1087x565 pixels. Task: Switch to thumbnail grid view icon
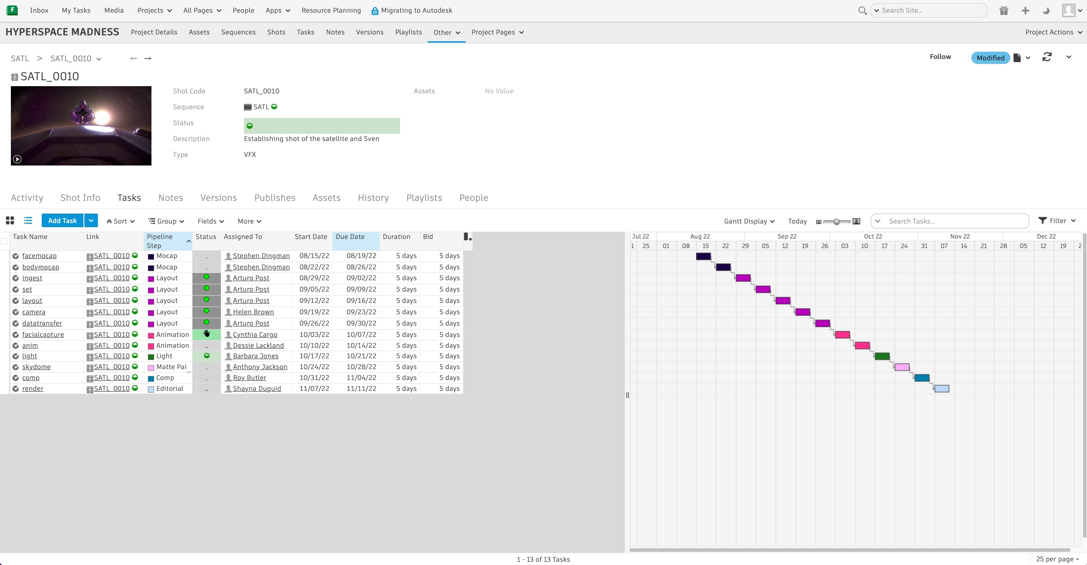[x=10, y=221]
